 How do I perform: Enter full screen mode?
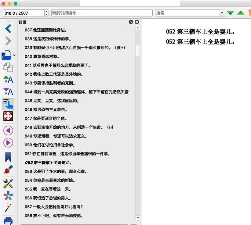tap(8, 116)
